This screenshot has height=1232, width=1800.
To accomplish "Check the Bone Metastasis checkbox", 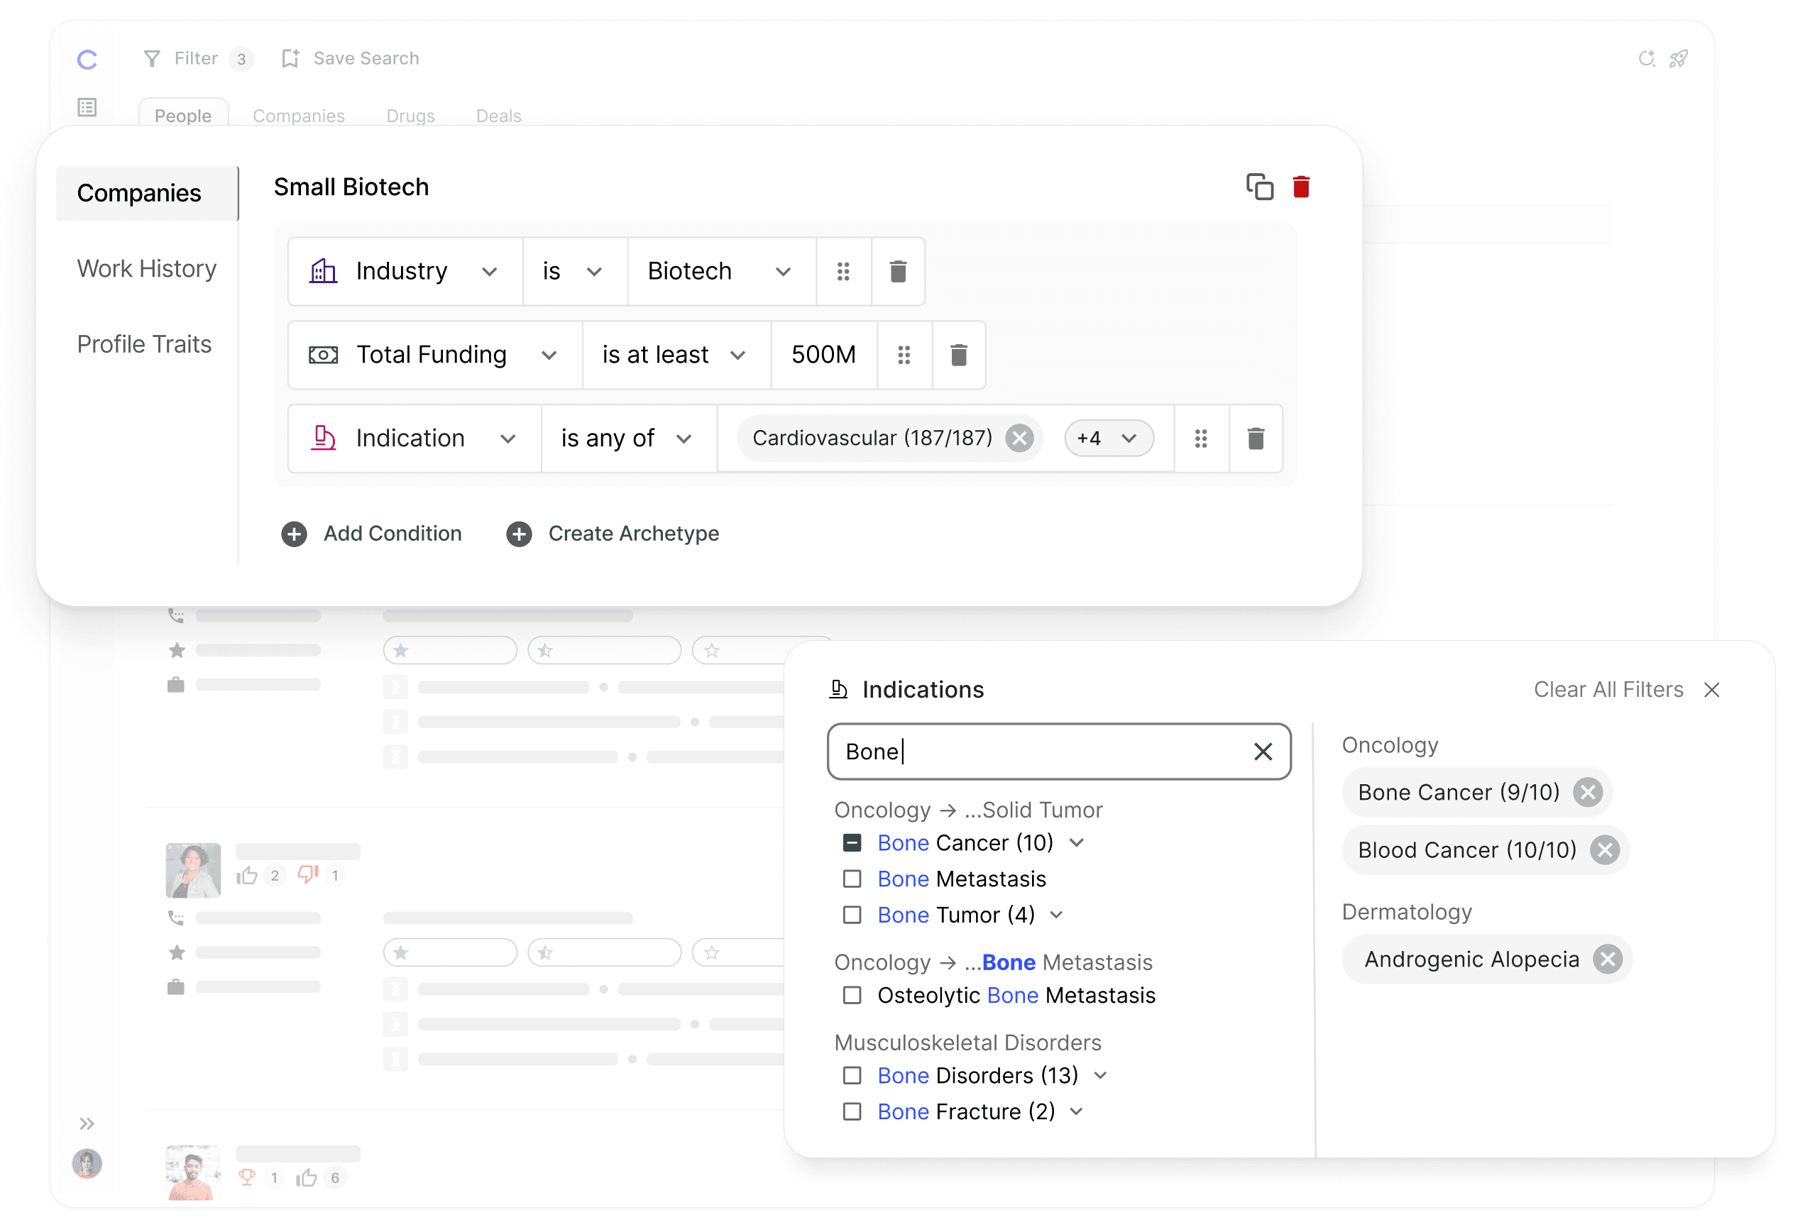I will click(851, 878).
